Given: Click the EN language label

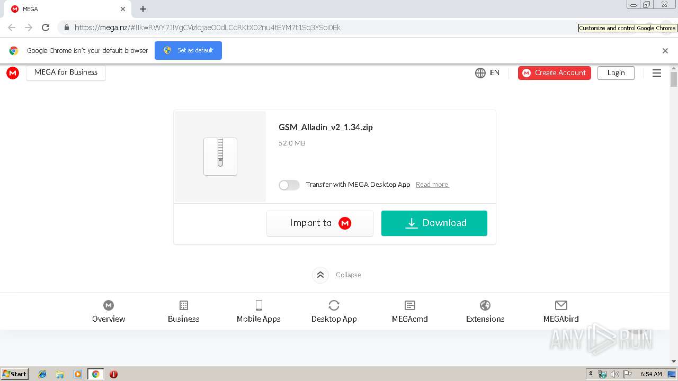Looking at the screenshot, I should coord(495,72).
